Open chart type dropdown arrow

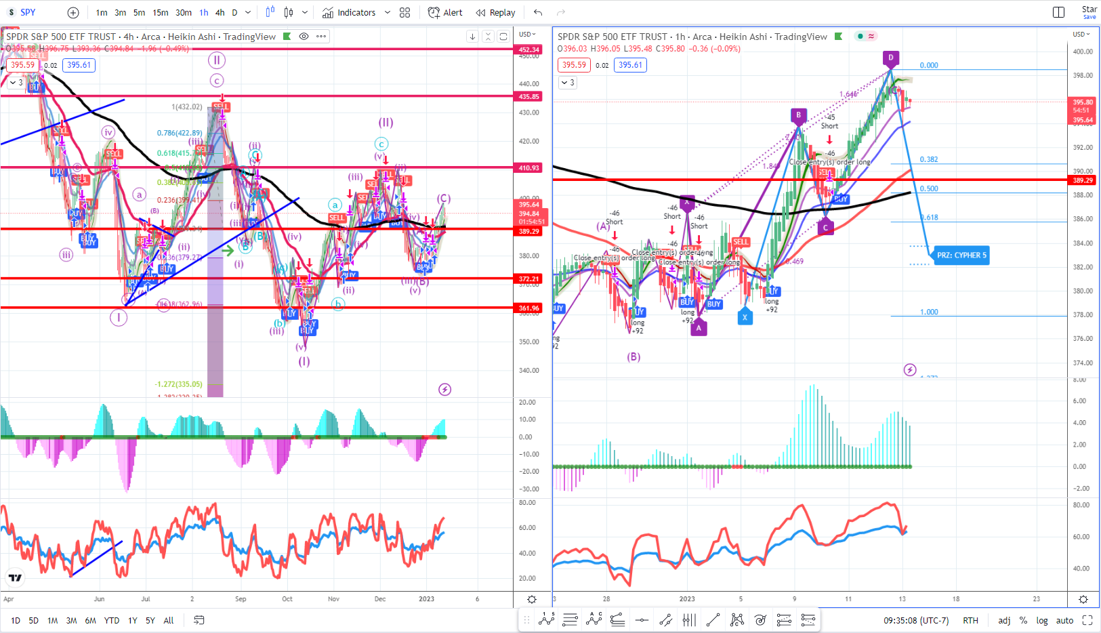click(305, 12)
